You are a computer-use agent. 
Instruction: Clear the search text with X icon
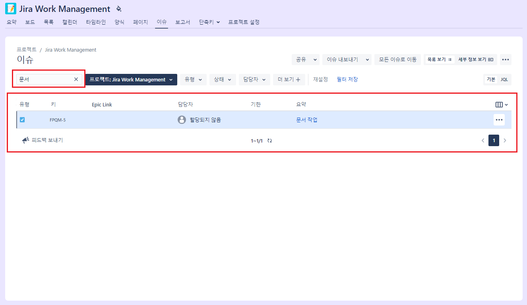(x=76, y=79)
